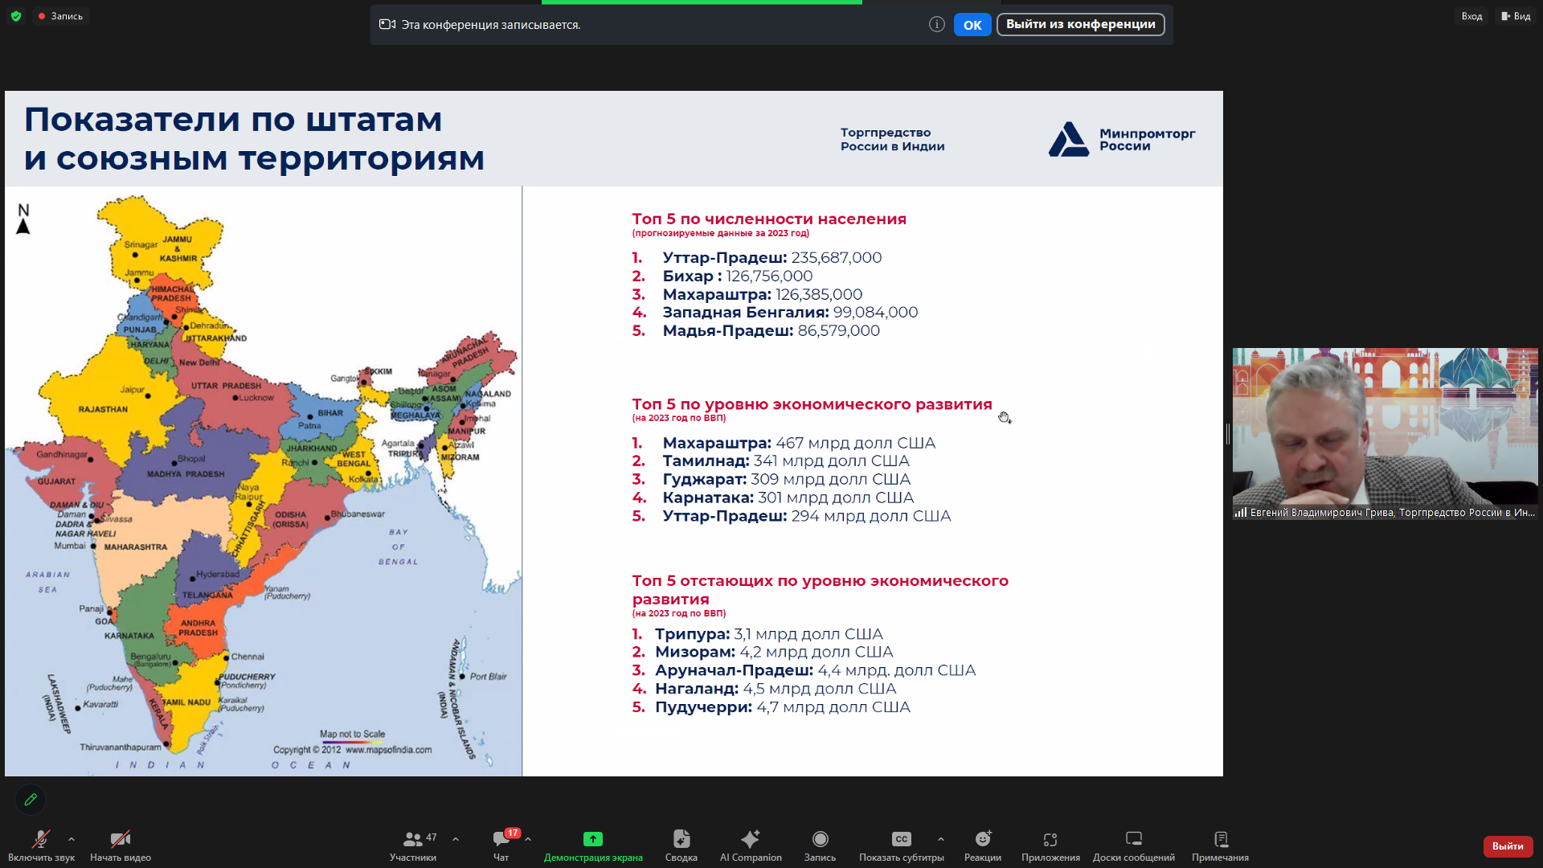Screen dimensions: 1543x868
Task: Open the Сводка summary icon
Action: 681,839
